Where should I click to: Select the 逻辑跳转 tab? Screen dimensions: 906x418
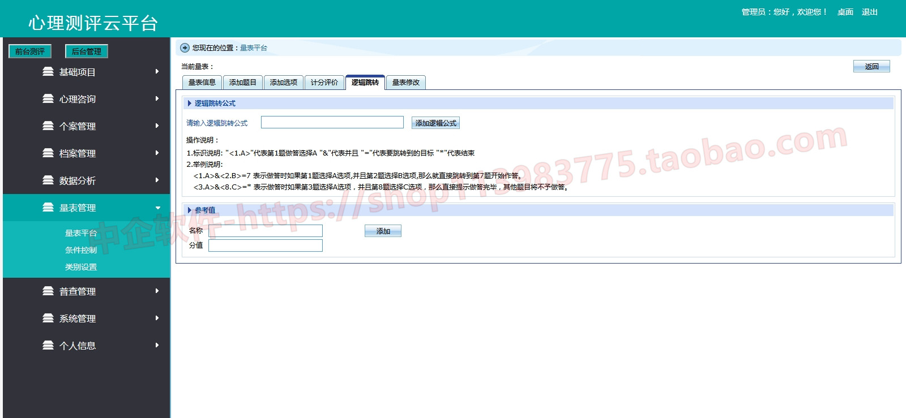[365, 83]
